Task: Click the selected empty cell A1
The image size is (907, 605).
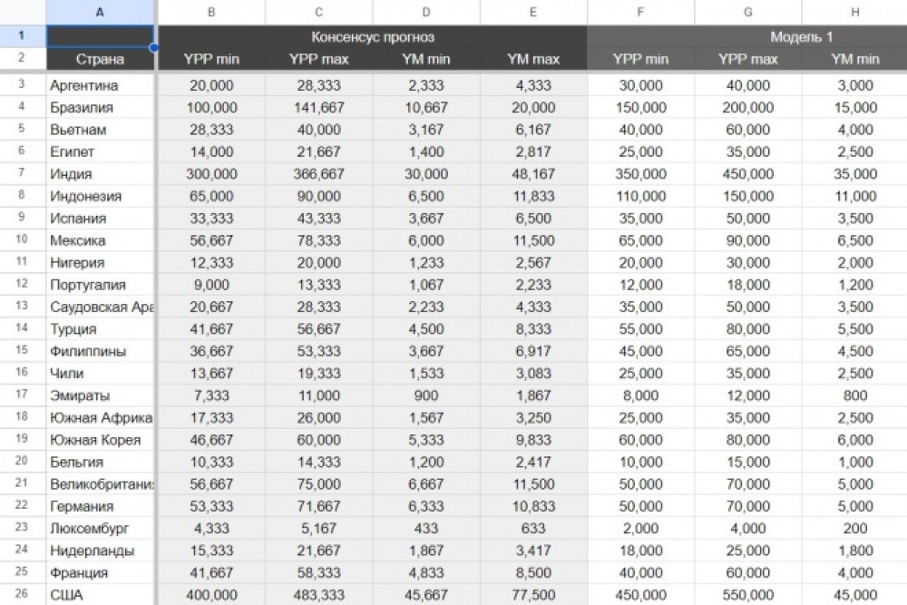Action: (100, 36)
